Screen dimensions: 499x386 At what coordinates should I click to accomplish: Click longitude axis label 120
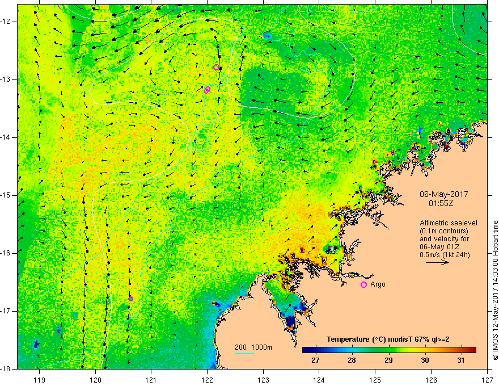pyautogui.click(x=95, y=380)
